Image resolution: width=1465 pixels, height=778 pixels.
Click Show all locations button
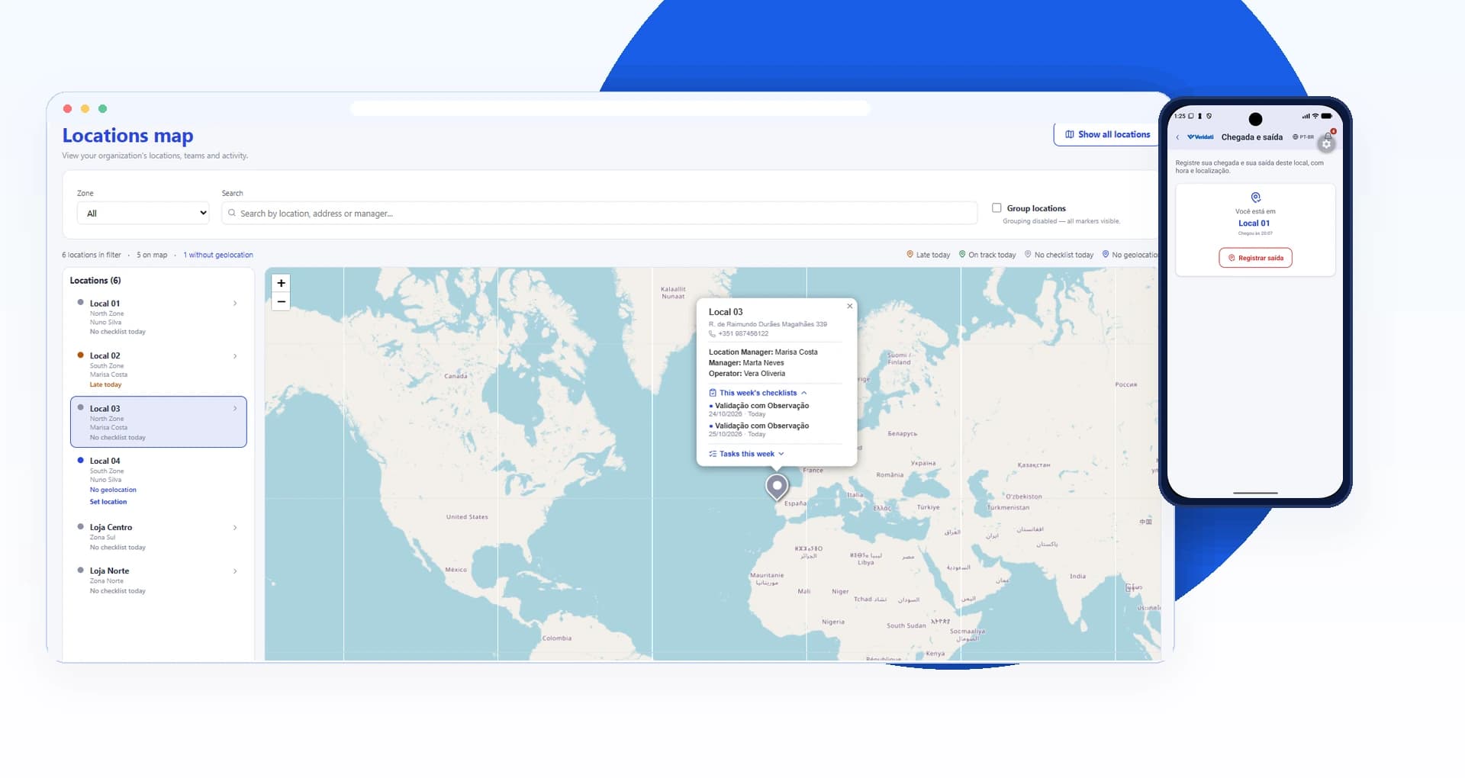tap(1107, 134)
